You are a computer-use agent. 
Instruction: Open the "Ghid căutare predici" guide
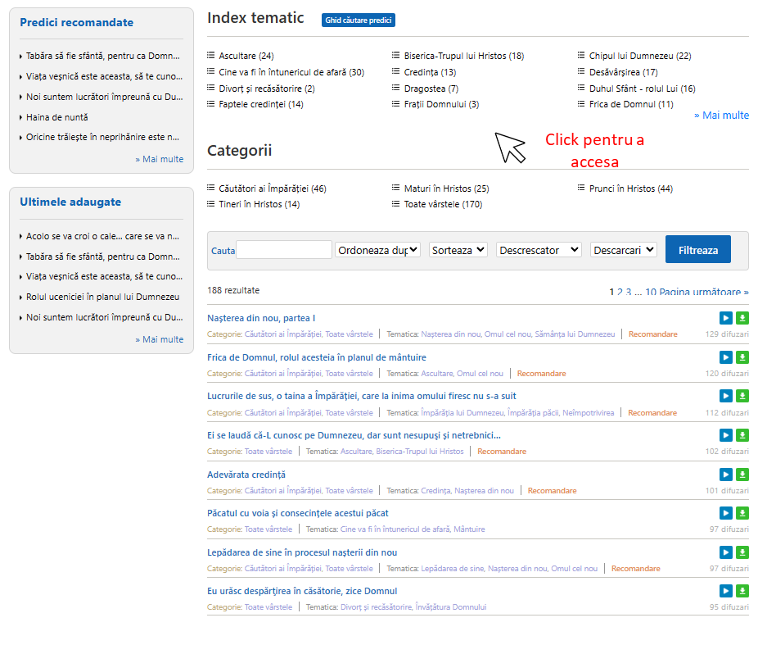(358, 20)
